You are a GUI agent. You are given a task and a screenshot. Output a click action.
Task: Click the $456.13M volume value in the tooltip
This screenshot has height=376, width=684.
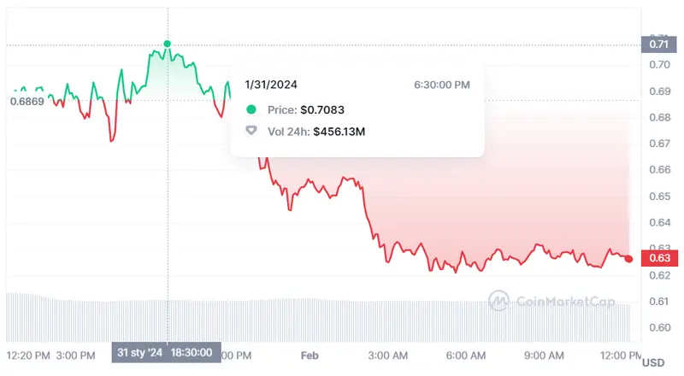click(340, 132)
